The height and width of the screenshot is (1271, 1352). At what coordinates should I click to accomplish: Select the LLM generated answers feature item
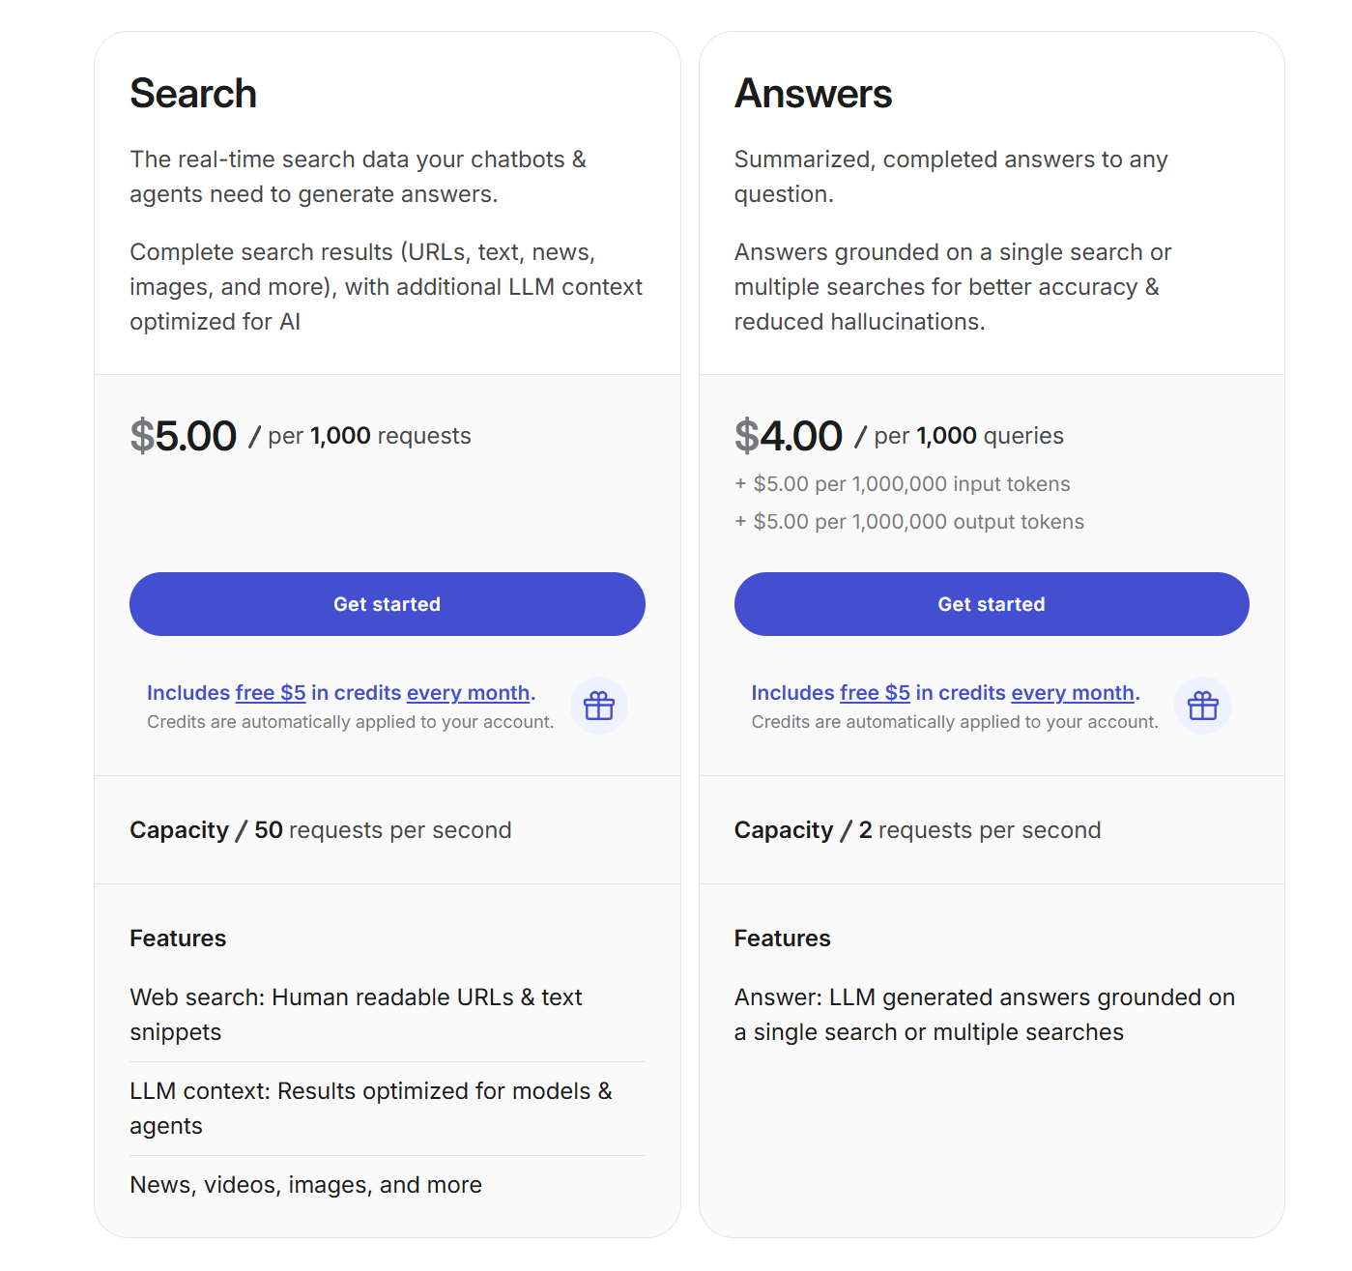point(984,1014)
